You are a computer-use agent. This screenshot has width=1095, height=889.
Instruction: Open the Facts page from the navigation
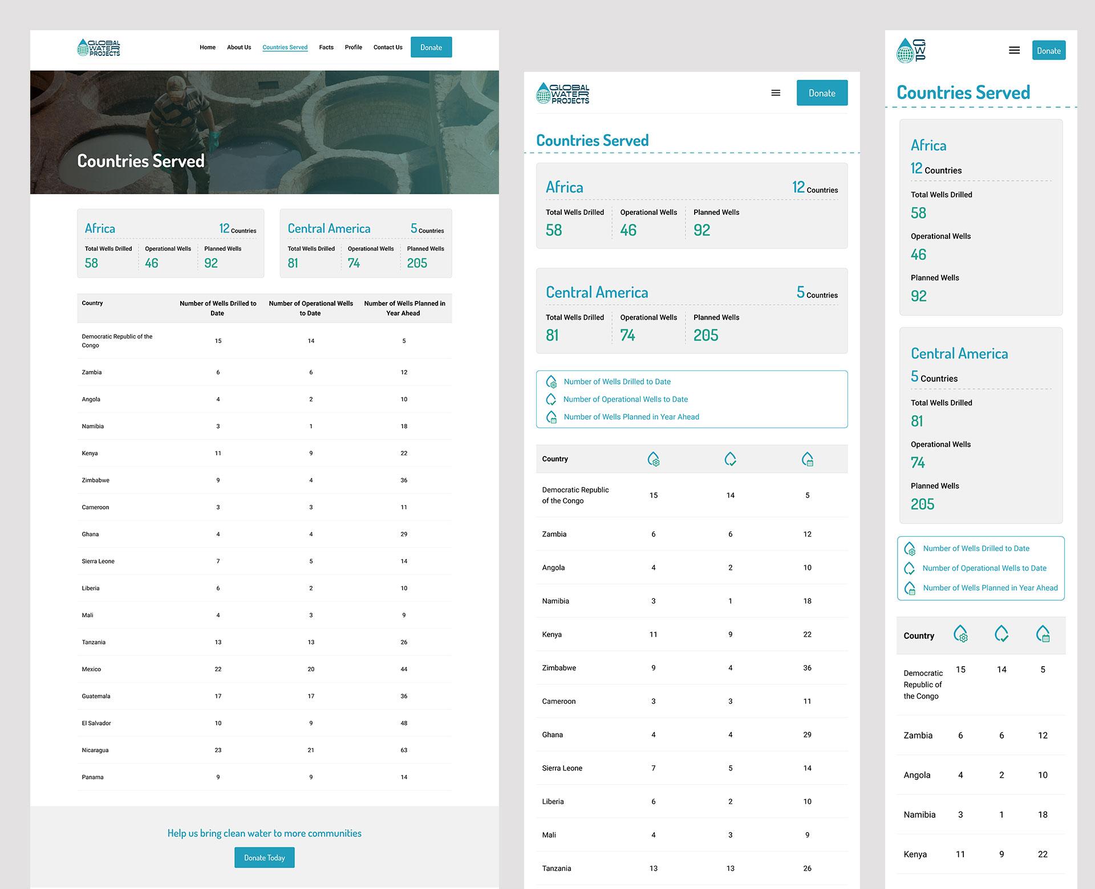(x=326, y=47)
